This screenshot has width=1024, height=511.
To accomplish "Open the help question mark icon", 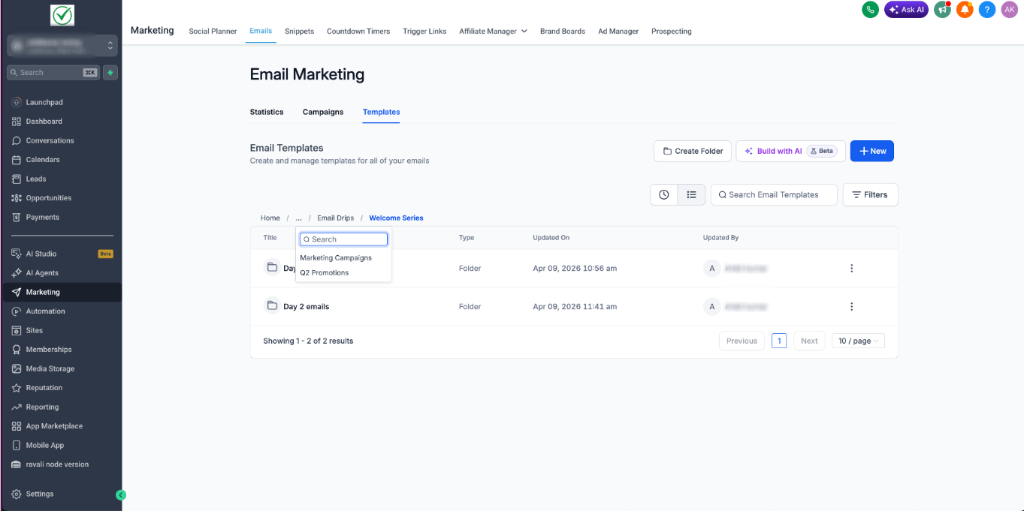I will pyautogui.click(x=987, y=10).
